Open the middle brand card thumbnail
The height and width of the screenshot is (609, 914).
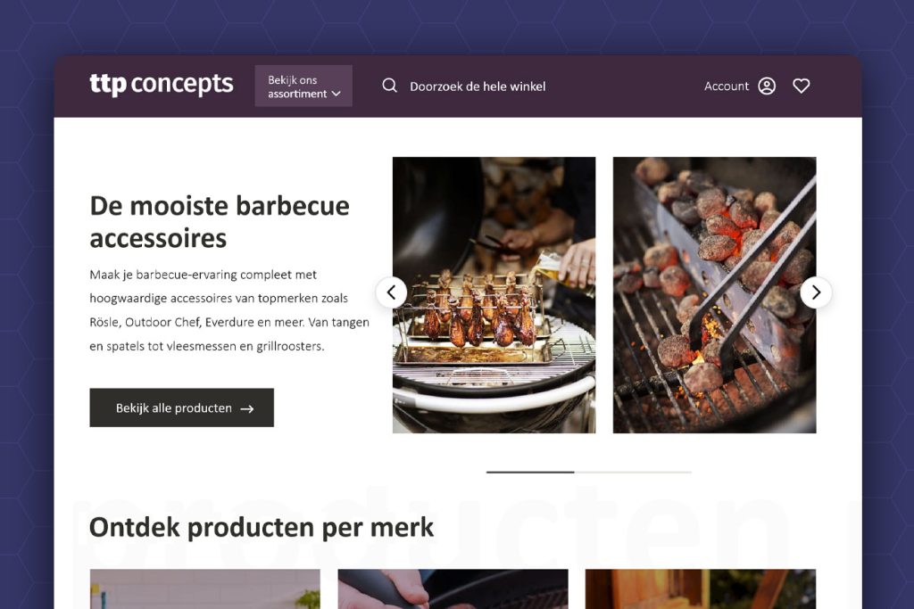[453, 589]
